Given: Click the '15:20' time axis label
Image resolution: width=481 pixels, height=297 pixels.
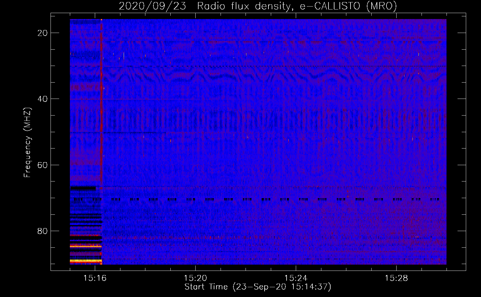Looking at the screenshot, I should point(195,278).
